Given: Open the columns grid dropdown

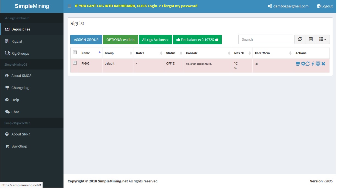Looking at the screenshot, I should tap(323, 39).
